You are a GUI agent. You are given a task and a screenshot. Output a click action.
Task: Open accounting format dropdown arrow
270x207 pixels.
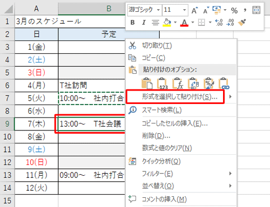coord(225,10)
